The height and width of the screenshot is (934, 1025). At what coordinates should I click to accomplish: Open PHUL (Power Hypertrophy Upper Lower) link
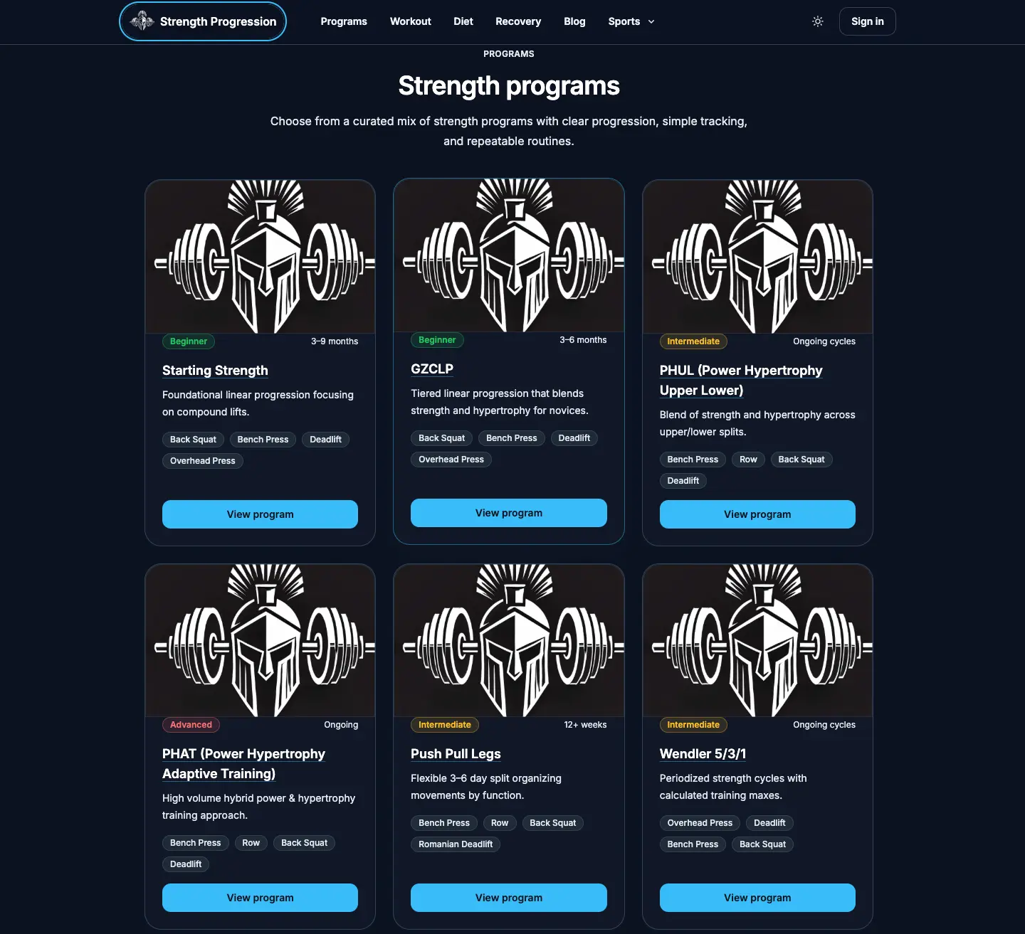point(741,380)
